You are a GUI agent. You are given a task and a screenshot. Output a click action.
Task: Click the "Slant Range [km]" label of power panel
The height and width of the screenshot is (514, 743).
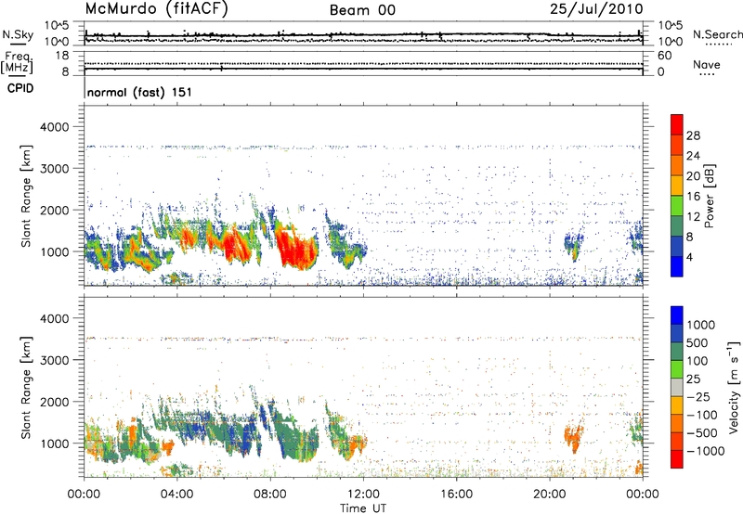pos(26,196)
